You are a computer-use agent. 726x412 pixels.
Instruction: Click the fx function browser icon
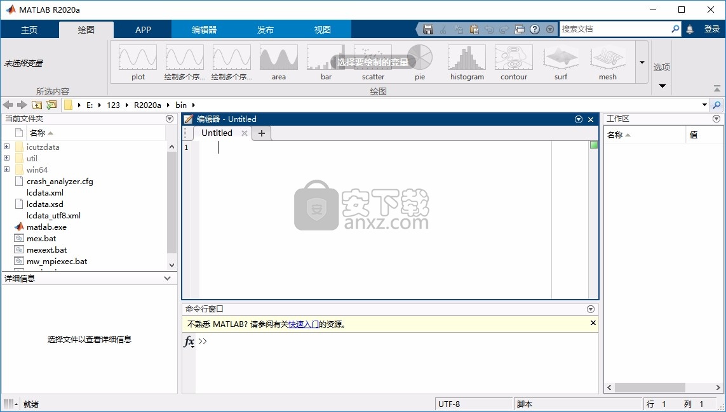coord(189,342)
